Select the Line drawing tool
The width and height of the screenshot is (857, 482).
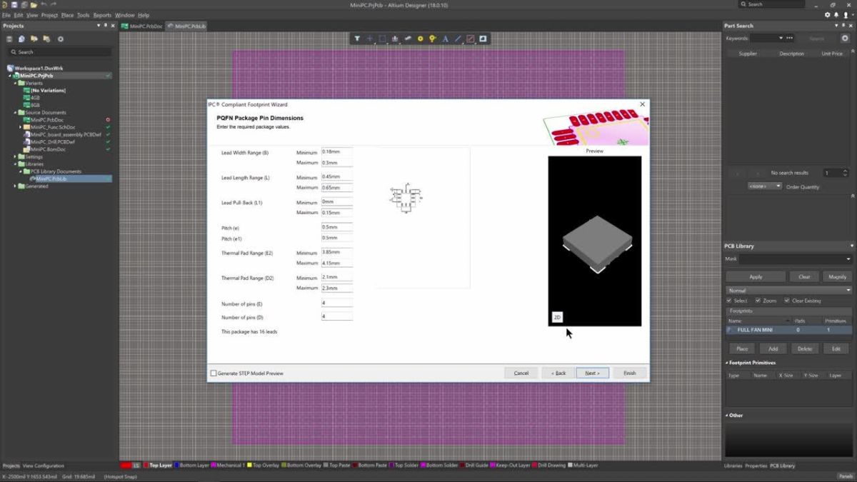click(x=458, y=39)
